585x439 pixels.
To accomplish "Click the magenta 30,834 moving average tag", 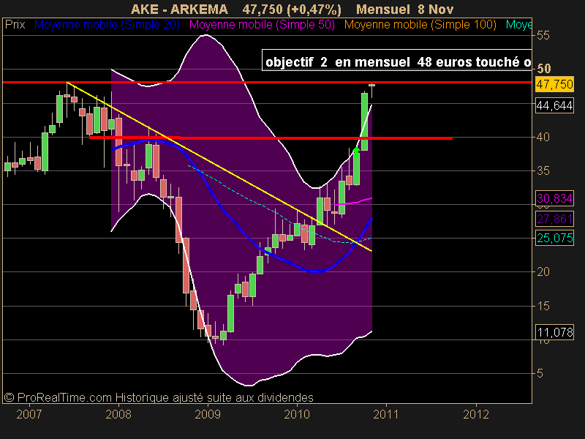I will [x=554, y=198].
